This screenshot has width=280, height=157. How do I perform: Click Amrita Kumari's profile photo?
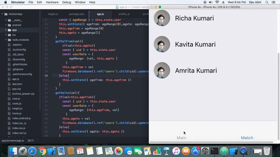[162, 70]
